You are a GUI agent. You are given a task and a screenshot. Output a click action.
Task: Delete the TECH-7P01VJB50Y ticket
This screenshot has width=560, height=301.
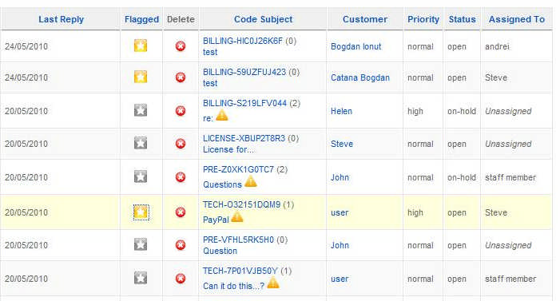(181, 279)
